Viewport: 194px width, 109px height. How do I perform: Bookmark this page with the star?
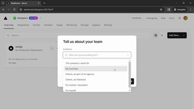pos(161,9)
